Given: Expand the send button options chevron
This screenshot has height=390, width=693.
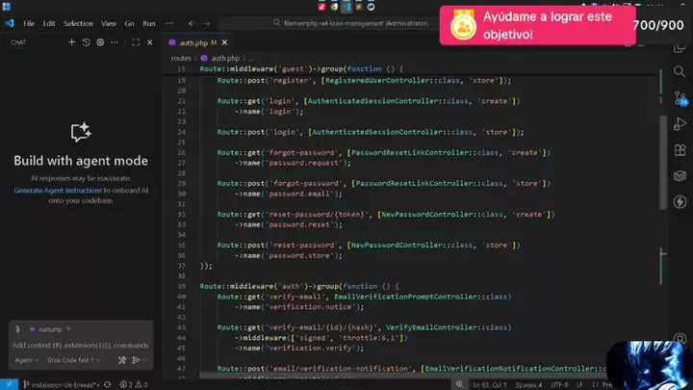Looking at the screenshot, I should [x=145, y=360].
